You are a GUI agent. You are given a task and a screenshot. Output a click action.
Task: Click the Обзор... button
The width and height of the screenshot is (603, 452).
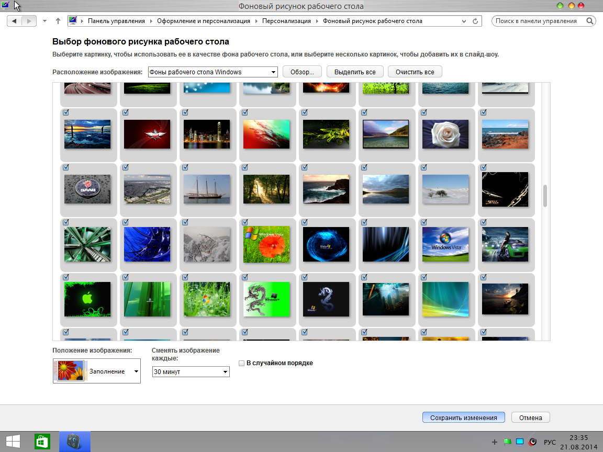click(302, 72)
